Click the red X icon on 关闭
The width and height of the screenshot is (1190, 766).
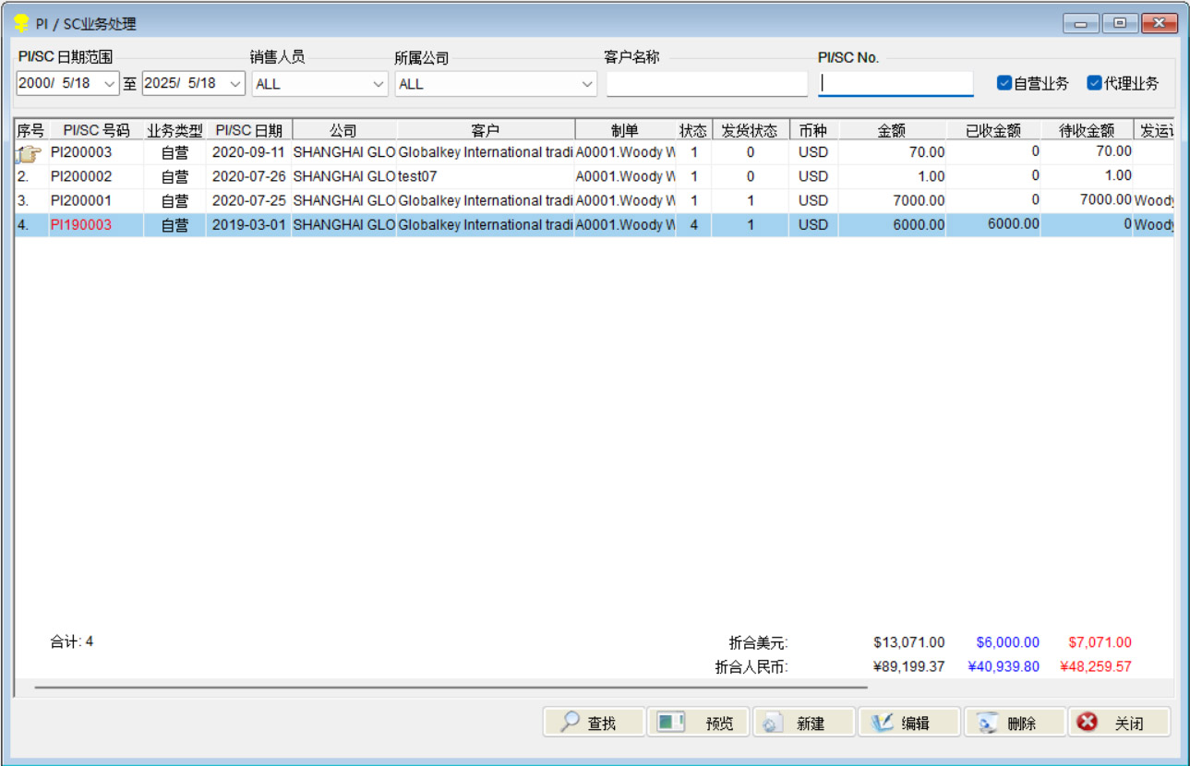1088,723
